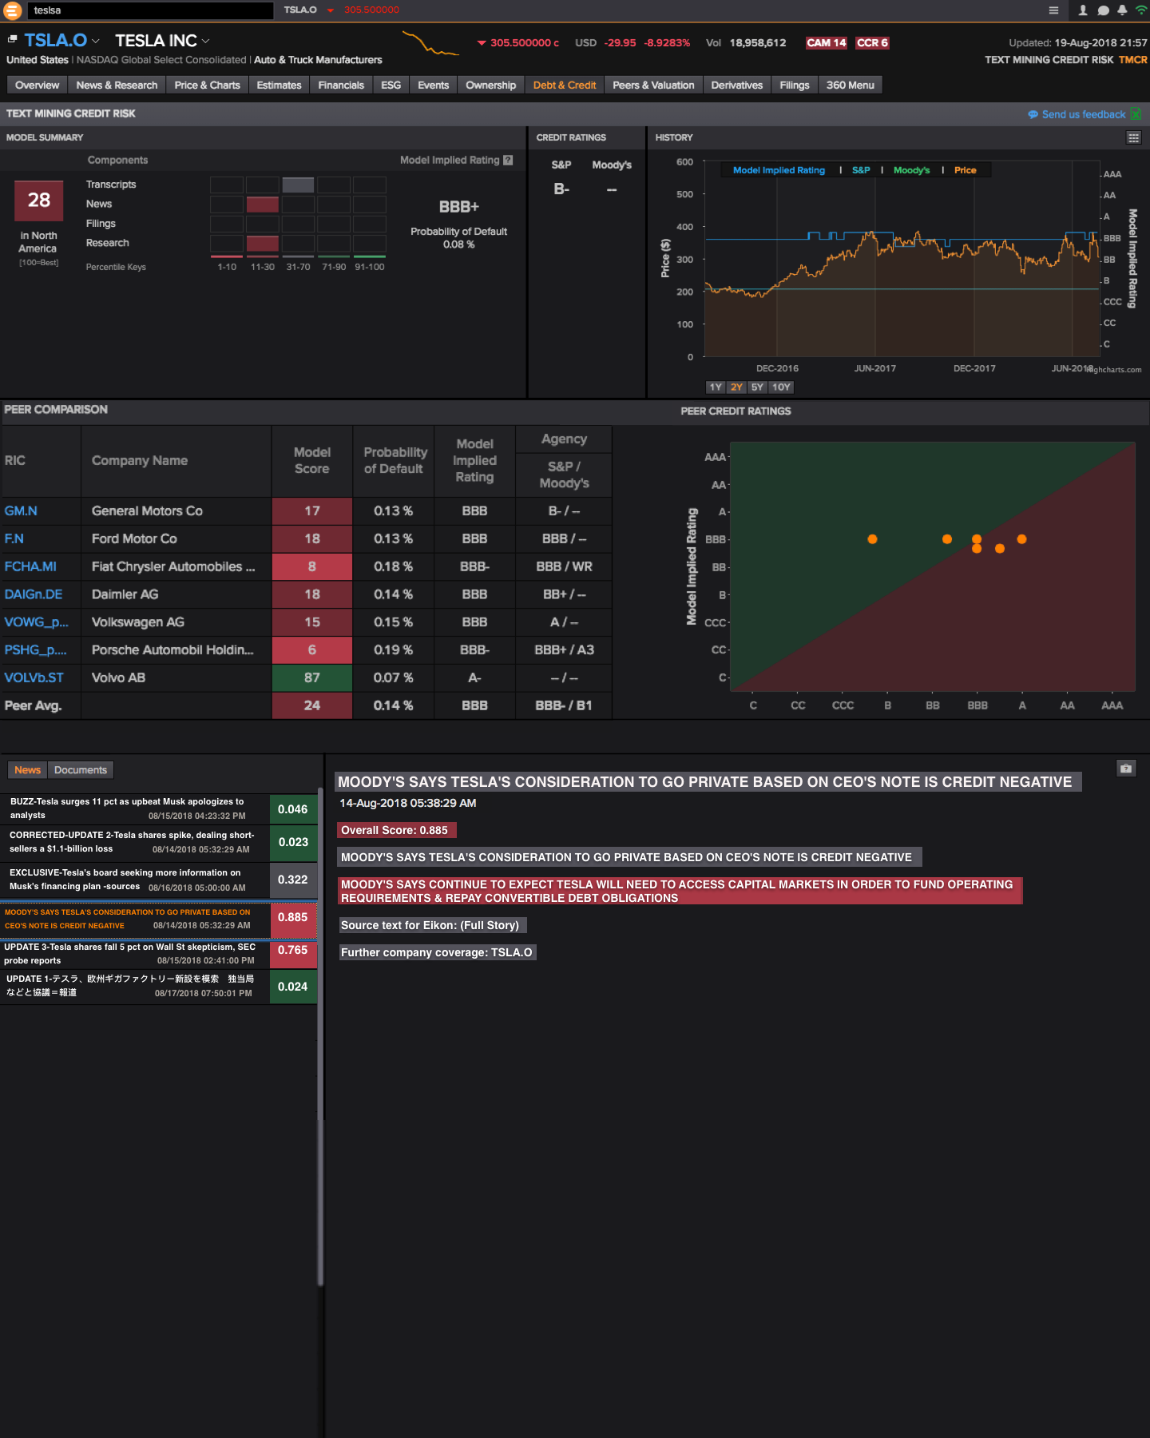This screenshot has height=1438, width=1150.
Task: Open the Peers & Valuation tab
Action: point(653,85)
